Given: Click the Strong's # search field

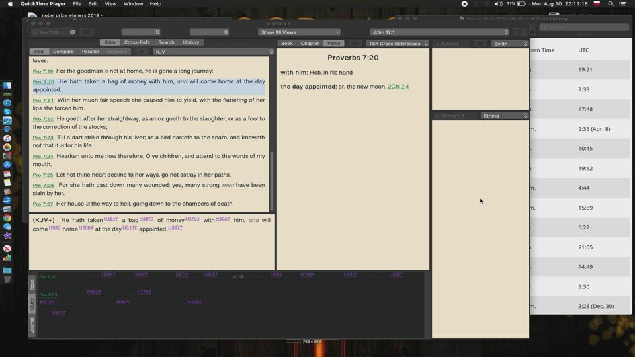Looking at the screenshot, I should [456, 116].
